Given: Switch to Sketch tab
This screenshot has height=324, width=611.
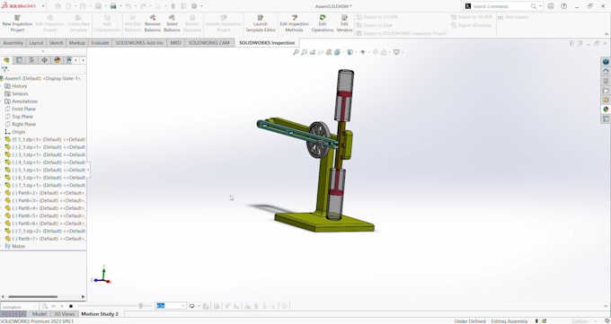Looking at the screenshot, I should [x=56, y=43].
